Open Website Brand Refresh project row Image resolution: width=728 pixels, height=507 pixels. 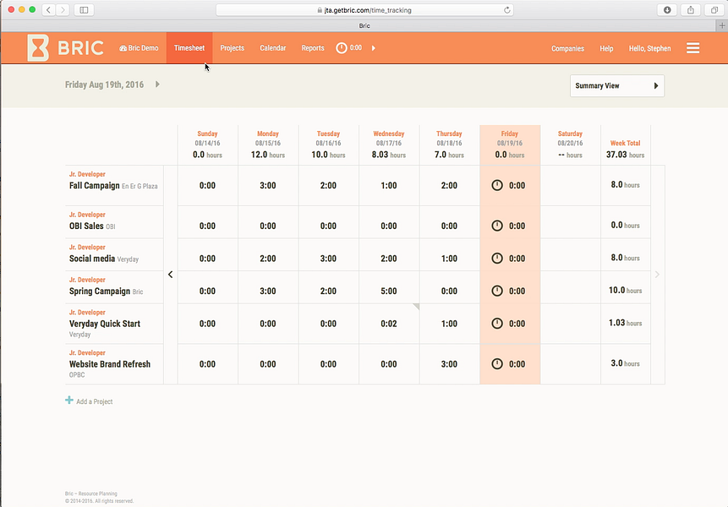click(114, 364)
